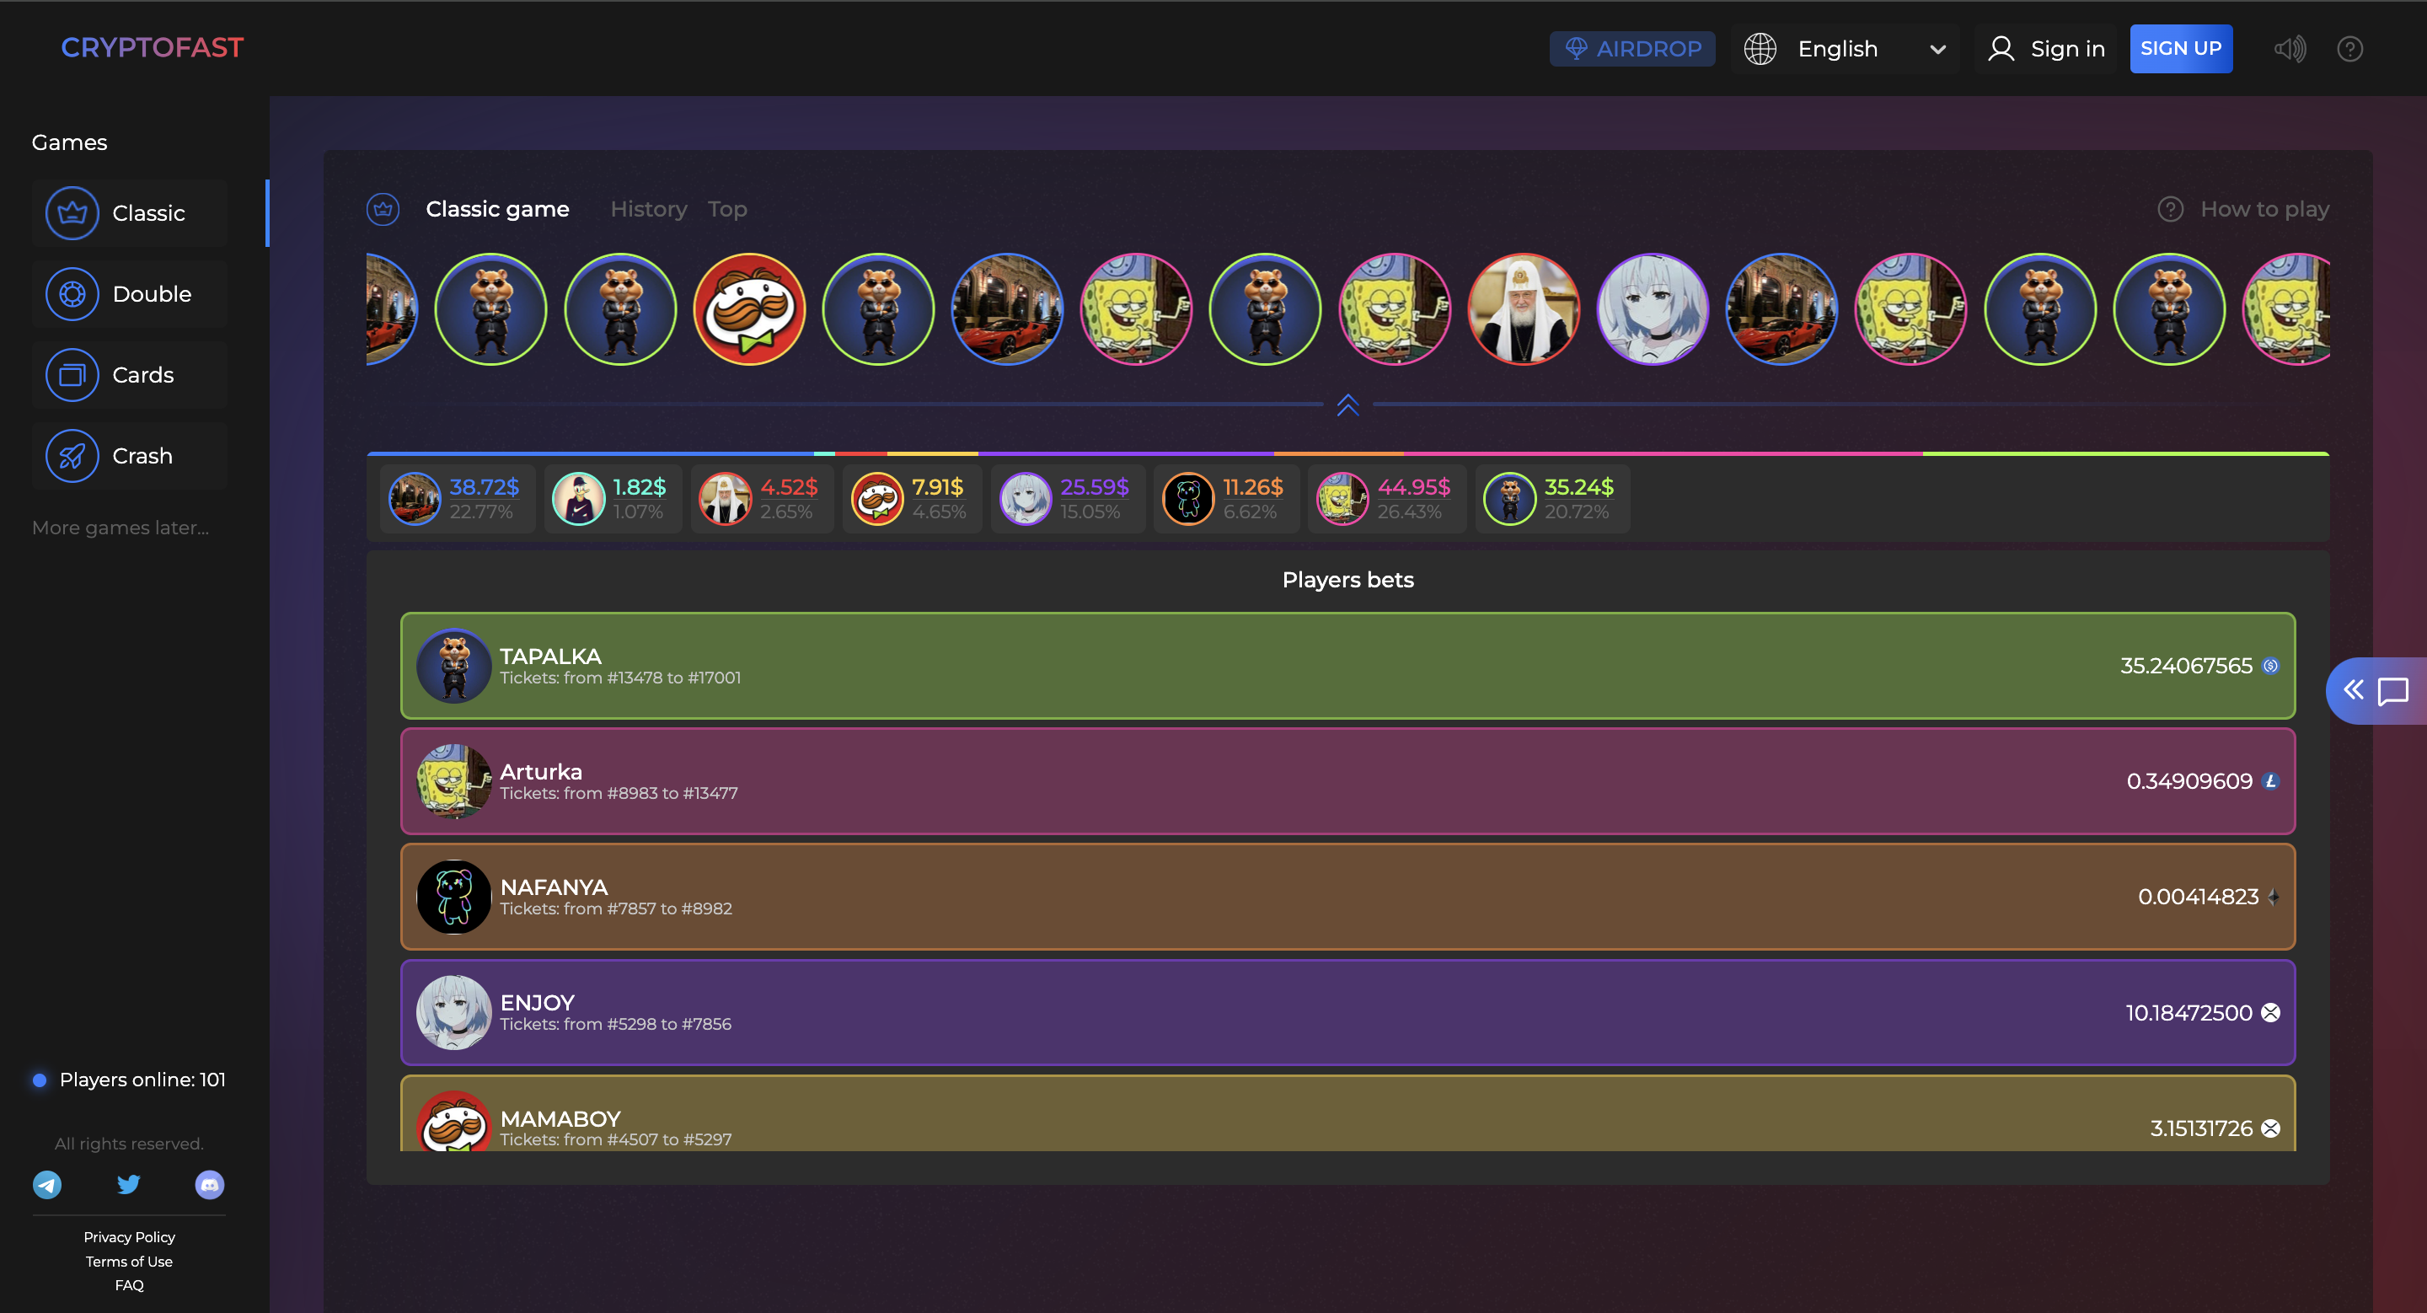2427x1313 pixels.
Task: Select the Double game icon
Action: pos(72,294)
